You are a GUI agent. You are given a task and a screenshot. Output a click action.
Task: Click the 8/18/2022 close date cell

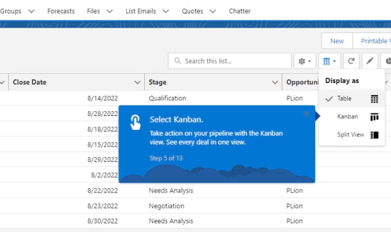[103, 129]
